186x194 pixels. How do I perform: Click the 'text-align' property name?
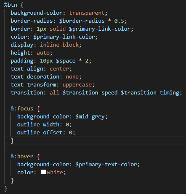click(27, 69)
